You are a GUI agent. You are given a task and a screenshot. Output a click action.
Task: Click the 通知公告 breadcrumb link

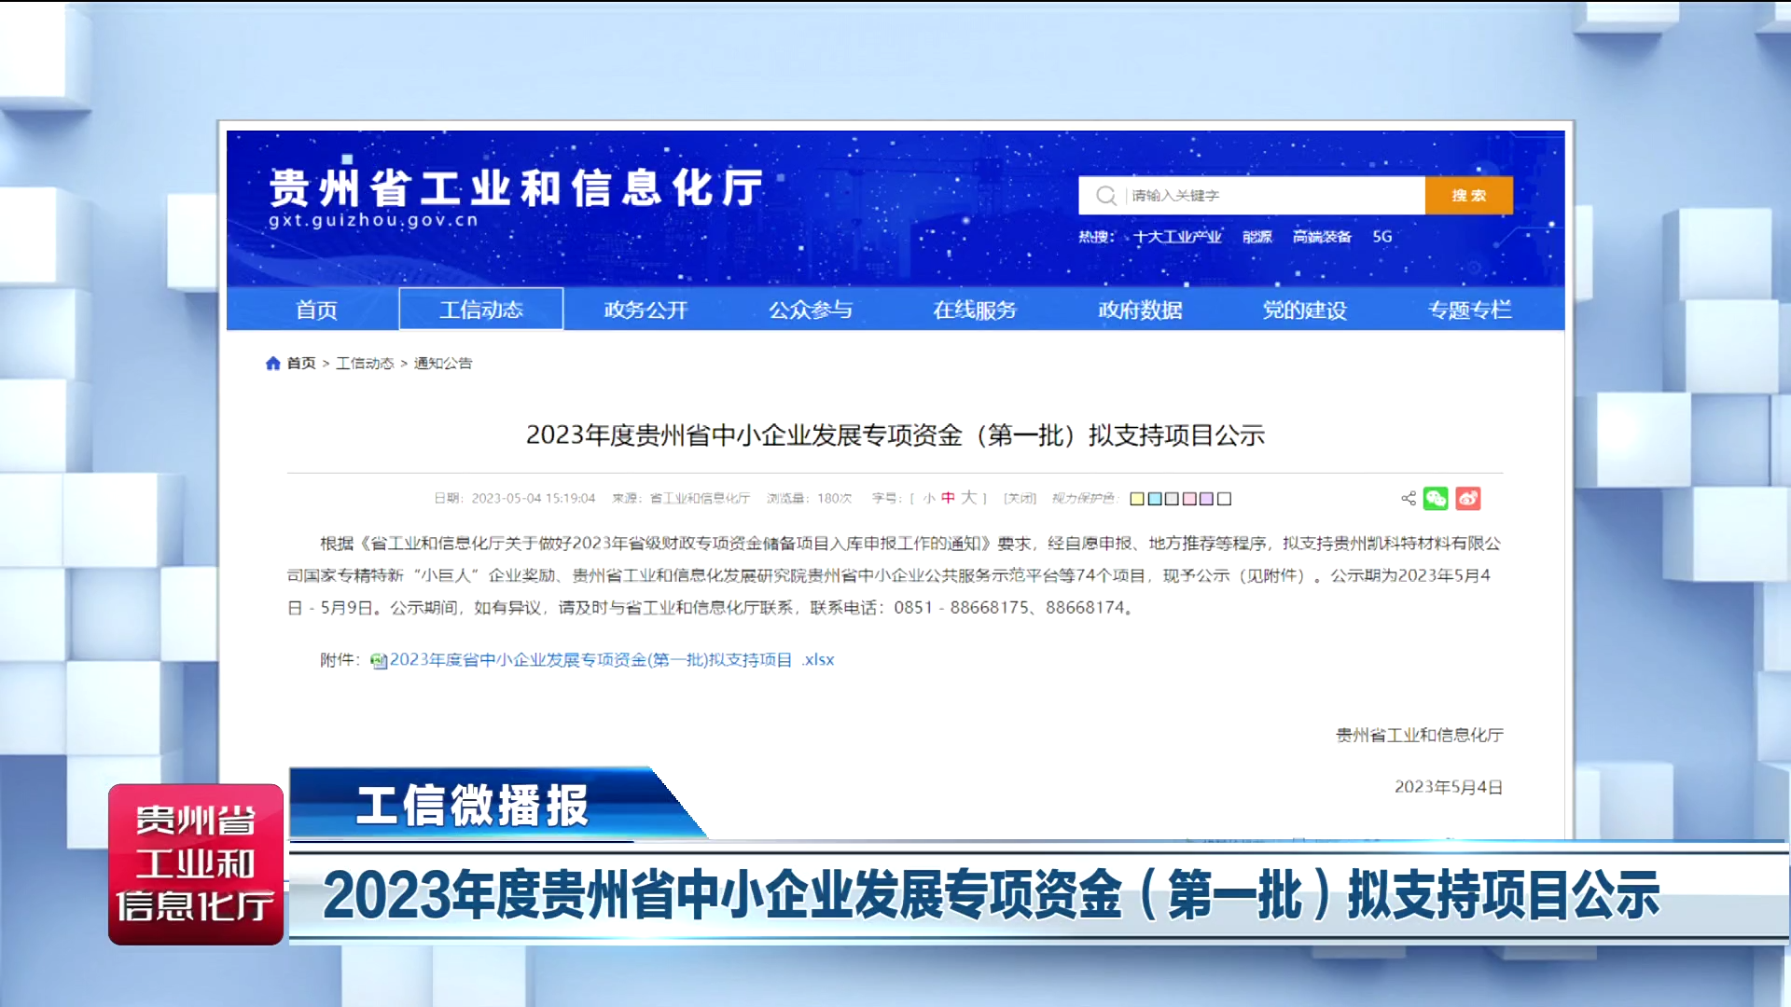443,363
